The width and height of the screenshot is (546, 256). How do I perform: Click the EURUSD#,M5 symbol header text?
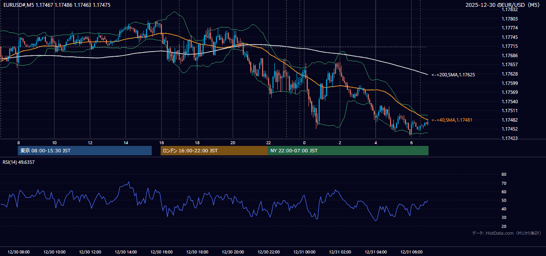[56, 5]
